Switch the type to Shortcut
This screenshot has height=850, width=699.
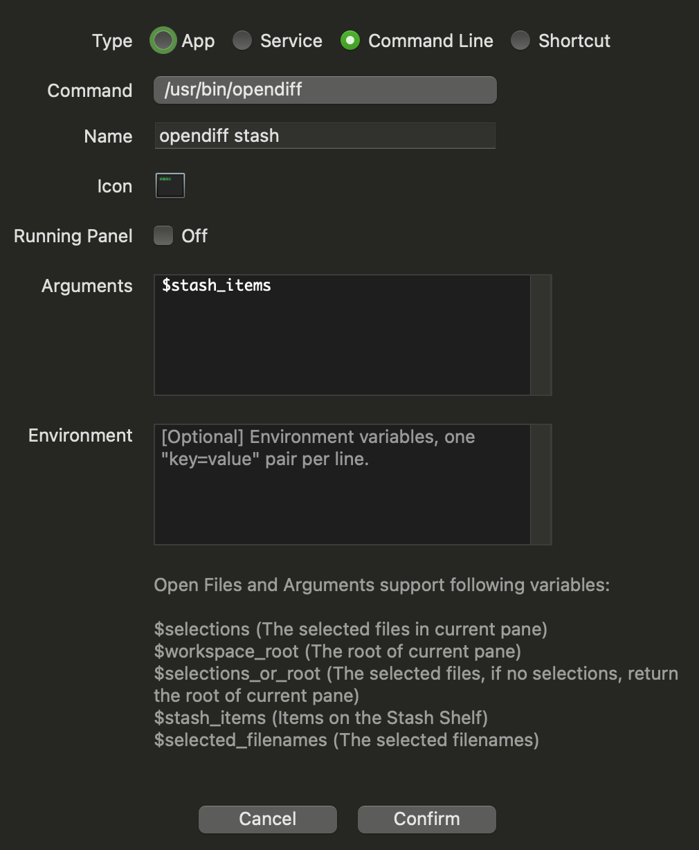pyautogui.click(x=520, y=41)
